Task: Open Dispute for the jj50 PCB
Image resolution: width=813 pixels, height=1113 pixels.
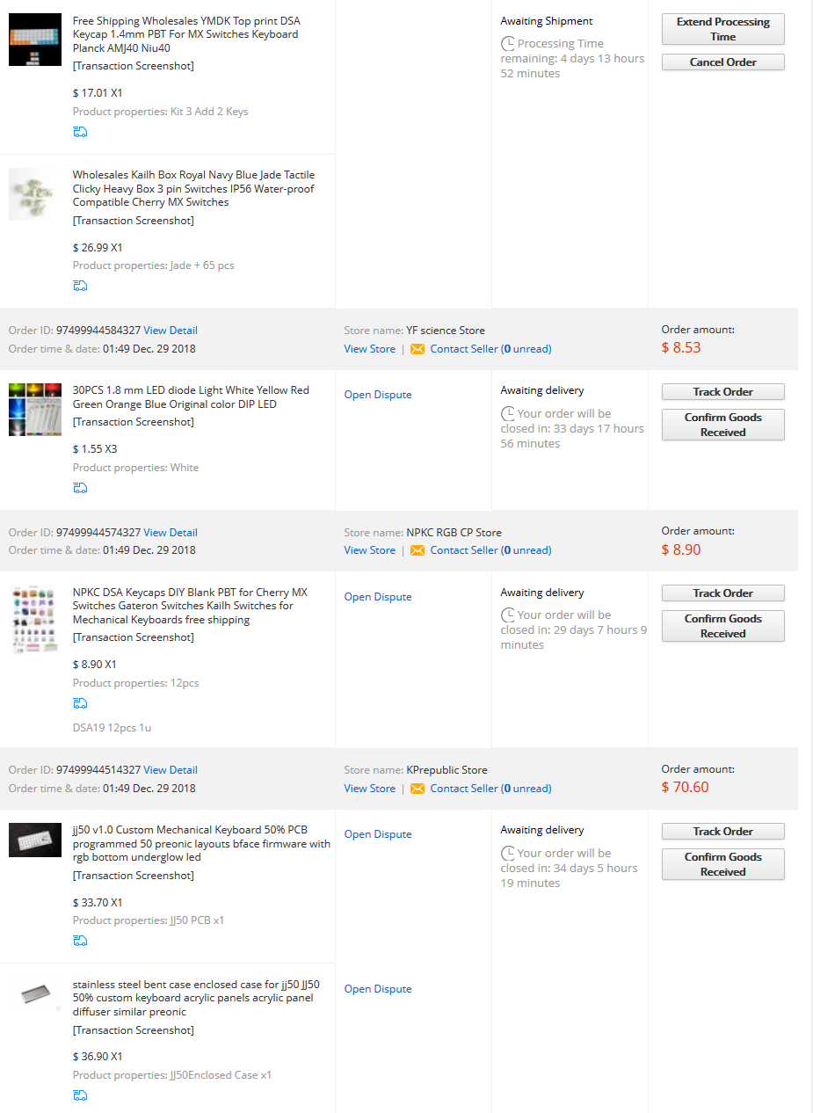Action: [378, 834]
